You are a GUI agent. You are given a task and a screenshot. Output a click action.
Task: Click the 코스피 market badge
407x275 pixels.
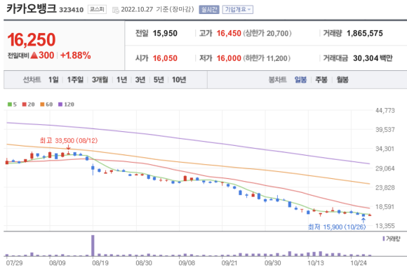(97, 10)
